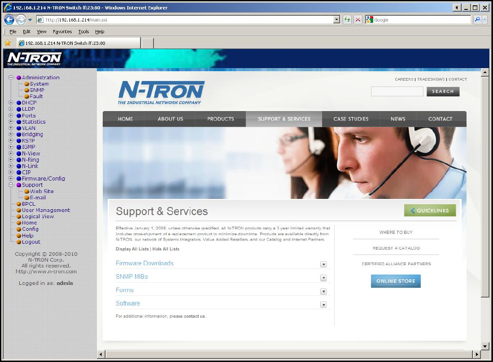Image resolution: width=493 pixels, height=362 pixels.
Task: Click the search magnifier icon in toolbar
Action: point(477,20)
